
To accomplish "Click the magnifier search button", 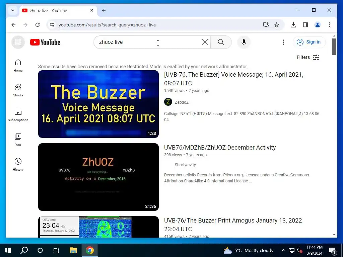I will (x=221, y=42).
